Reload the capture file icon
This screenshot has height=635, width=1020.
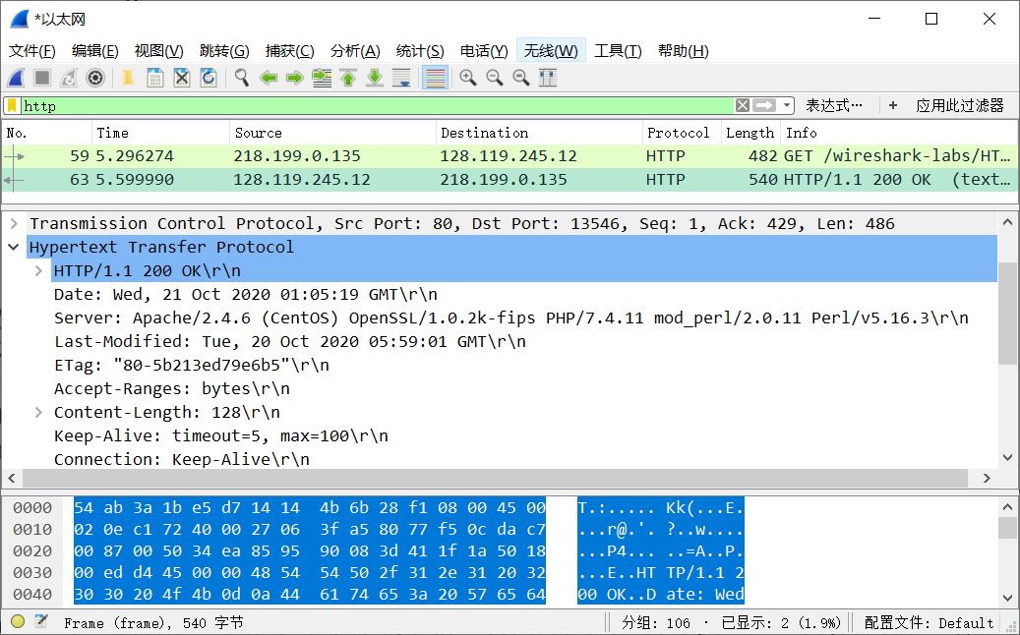[x=209, y=78]
